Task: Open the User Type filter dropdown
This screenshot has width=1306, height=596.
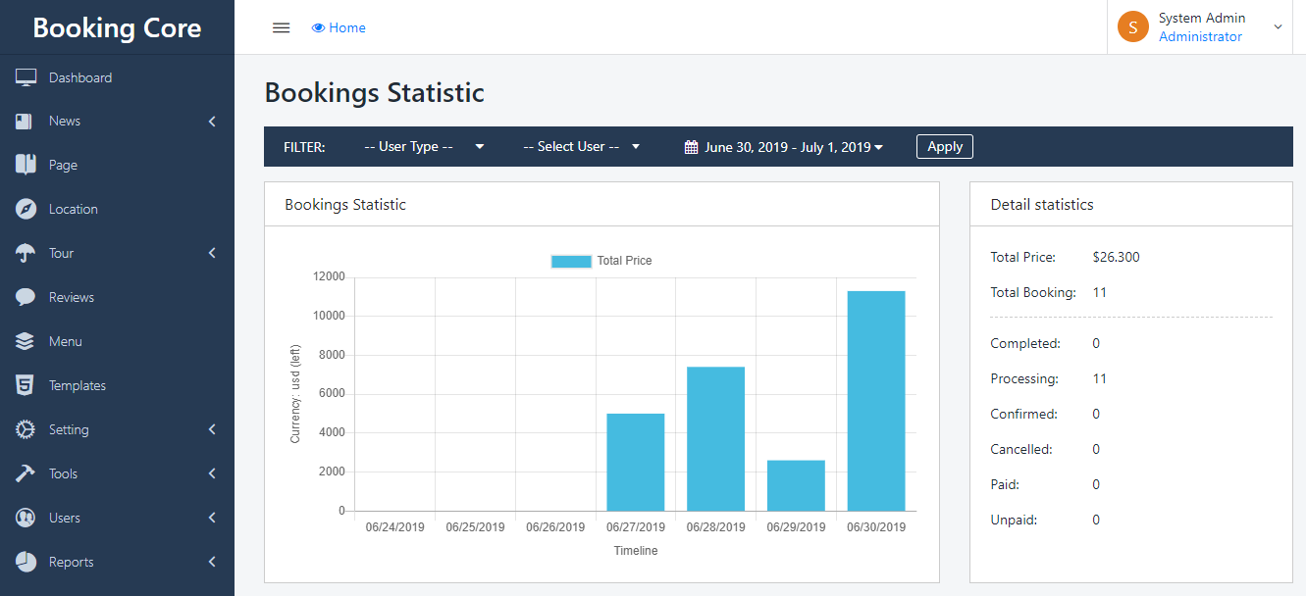Action: click(424, 147)
